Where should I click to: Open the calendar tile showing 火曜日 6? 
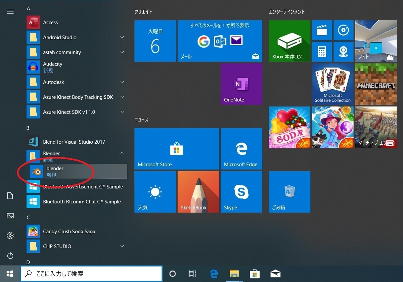pyautogui.click(x=155, y=41)
